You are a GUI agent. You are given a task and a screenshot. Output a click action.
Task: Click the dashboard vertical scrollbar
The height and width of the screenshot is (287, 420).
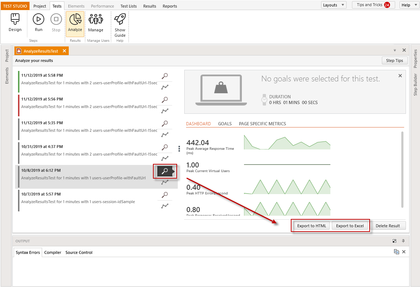pos(402,169)
